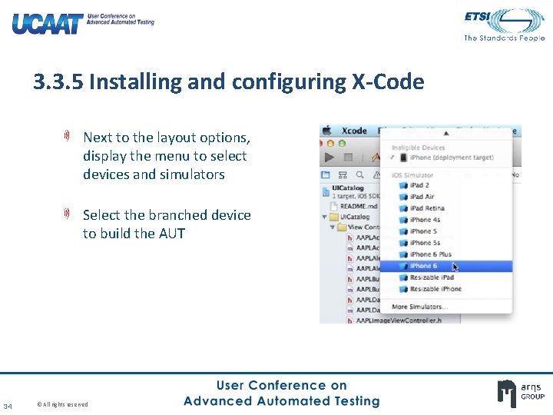This screenshot has height=415, width=553.
Task: Show the Project navigator folder icon
Action: (326, 175)
